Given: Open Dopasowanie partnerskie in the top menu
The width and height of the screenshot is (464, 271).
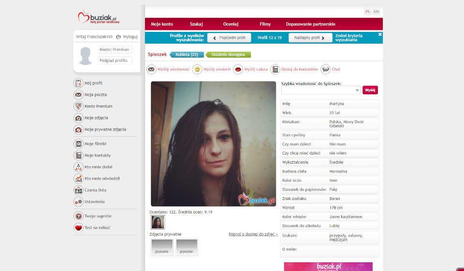Looking at the screenshot, I should click(x=310, y=24).
